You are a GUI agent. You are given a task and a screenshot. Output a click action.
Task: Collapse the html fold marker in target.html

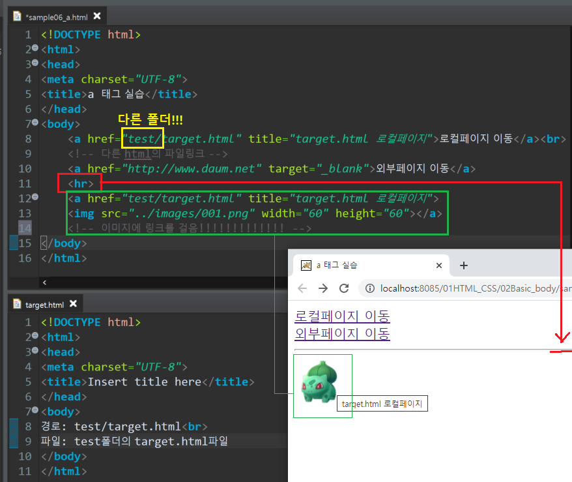pos(35,336)
